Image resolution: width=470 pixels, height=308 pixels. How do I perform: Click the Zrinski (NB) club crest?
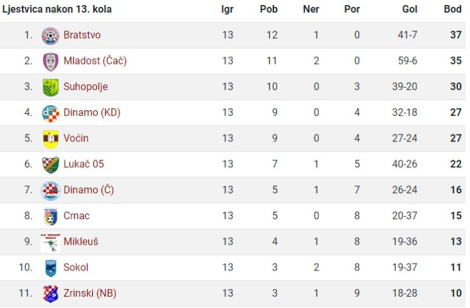pos(50,294)
